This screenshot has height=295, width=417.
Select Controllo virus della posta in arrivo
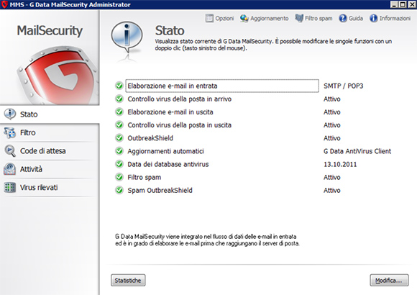tap(180, 99)
